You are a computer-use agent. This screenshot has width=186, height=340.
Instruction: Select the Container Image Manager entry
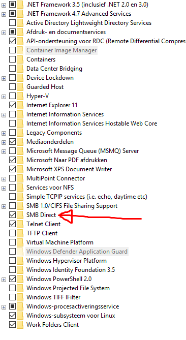(x=61, y=50)
